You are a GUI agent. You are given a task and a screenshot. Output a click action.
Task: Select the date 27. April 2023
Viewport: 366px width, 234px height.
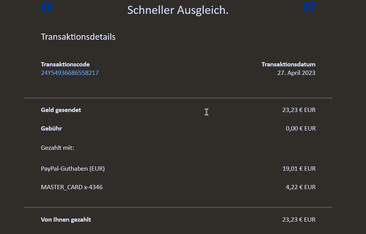pos(296,73)
